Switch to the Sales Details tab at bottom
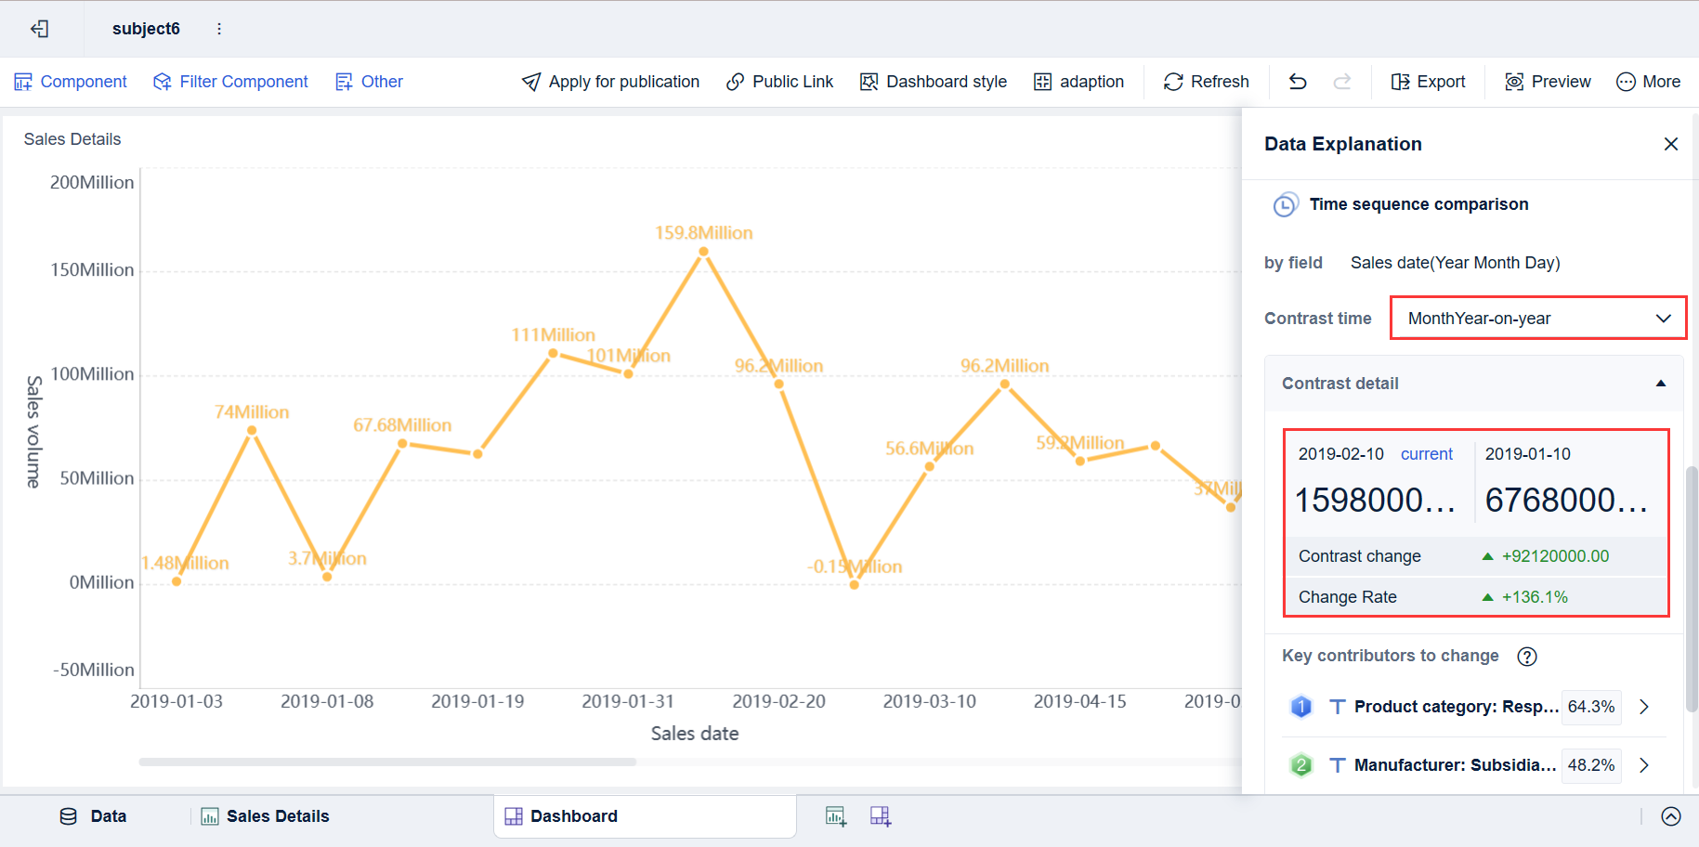Viewport: 1699px width, 847px height. [x=266, y=816]
